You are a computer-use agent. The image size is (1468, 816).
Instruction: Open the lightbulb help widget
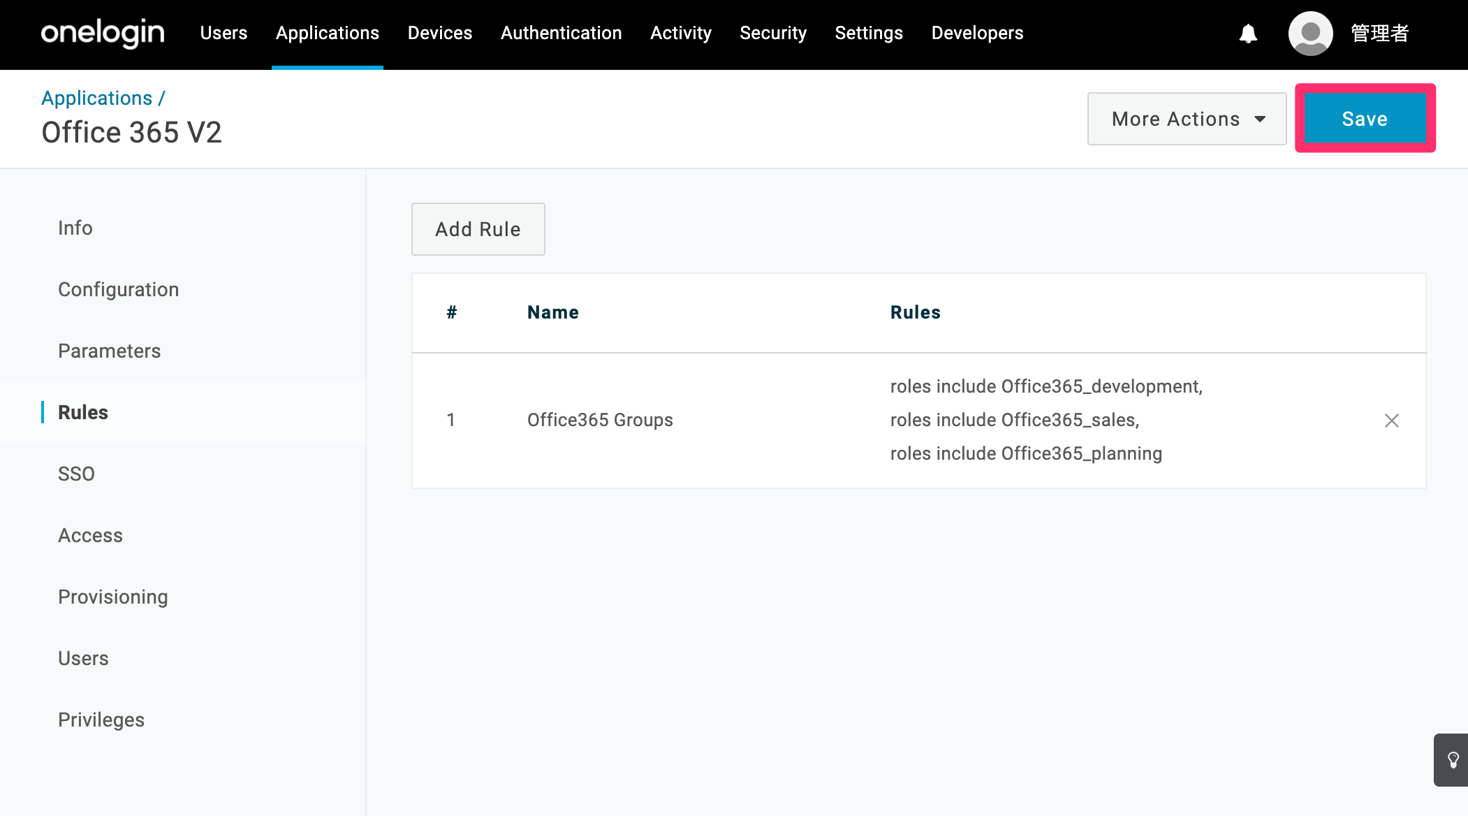1453,760
